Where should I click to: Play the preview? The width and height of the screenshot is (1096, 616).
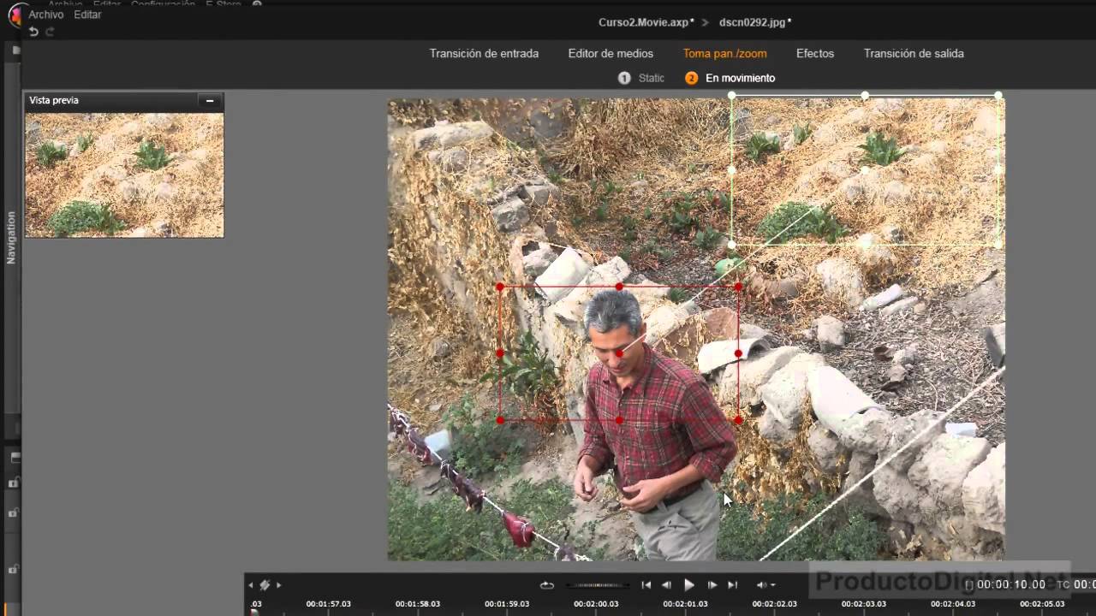click(x=689, y=585)
